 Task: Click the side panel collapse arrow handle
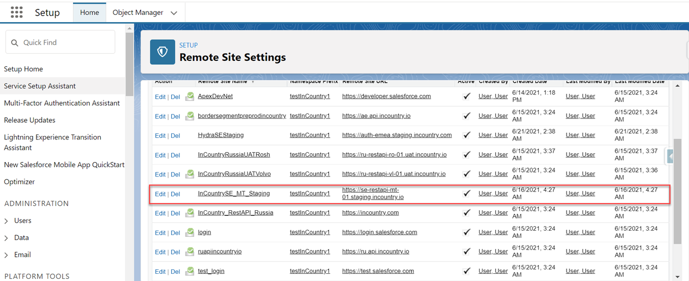670,157
